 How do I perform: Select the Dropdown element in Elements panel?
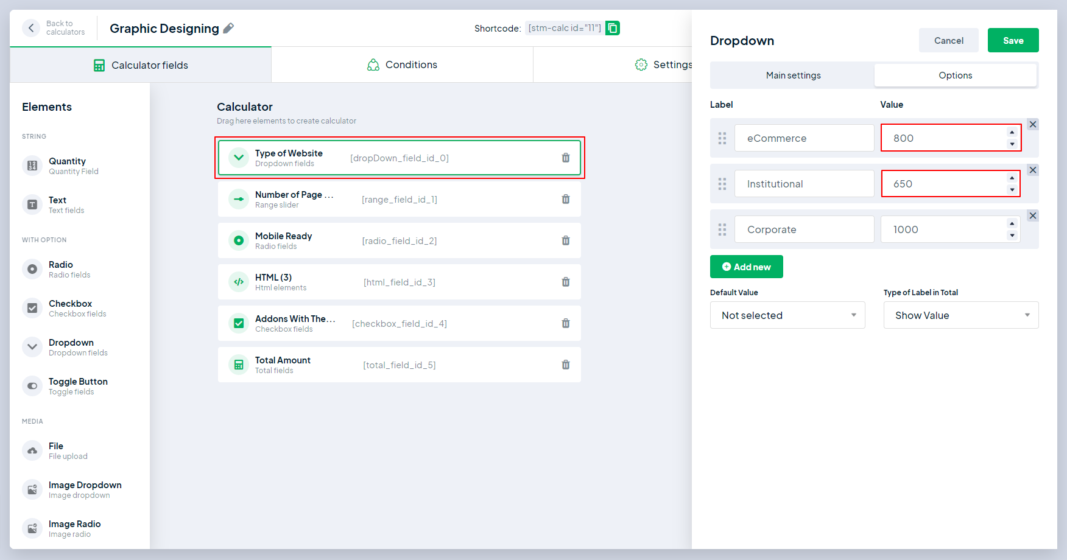point(71,347)
